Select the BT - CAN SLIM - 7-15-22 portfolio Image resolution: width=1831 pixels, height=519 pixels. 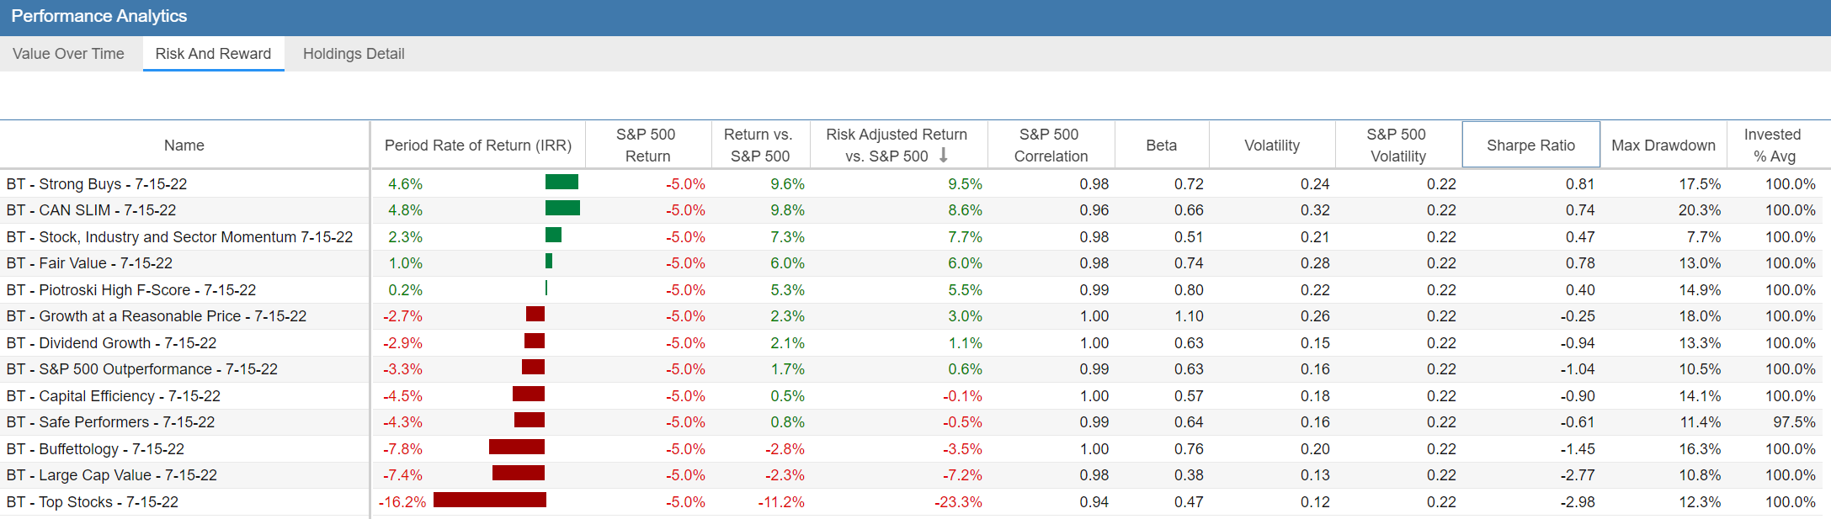[91, 210]
